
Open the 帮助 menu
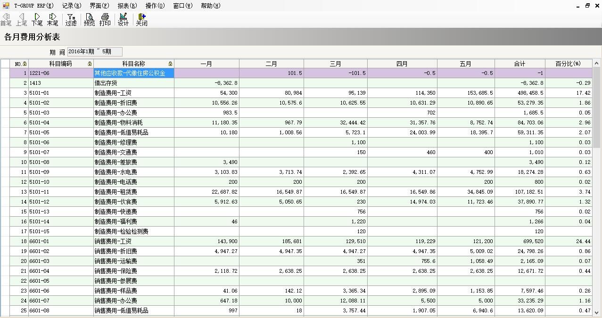pyautogui.click(x=209, y=6)
